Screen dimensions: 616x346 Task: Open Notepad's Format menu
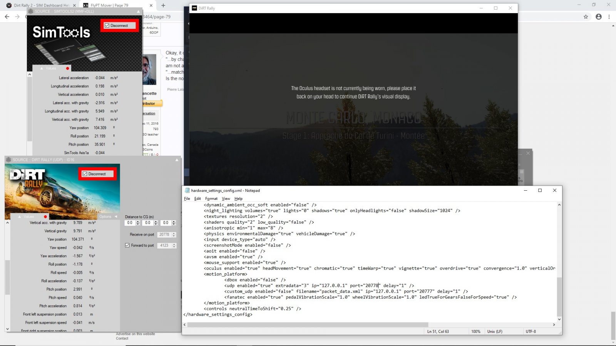click(x=211, y=199)
